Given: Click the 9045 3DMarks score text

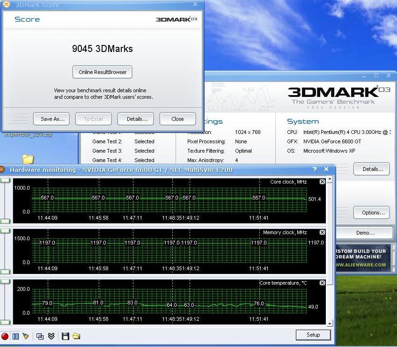Looking at the screenshot, I should [102, 49].
